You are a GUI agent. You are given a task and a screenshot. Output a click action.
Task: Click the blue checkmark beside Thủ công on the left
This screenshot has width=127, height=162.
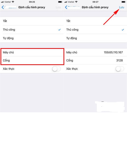[59, 30]
